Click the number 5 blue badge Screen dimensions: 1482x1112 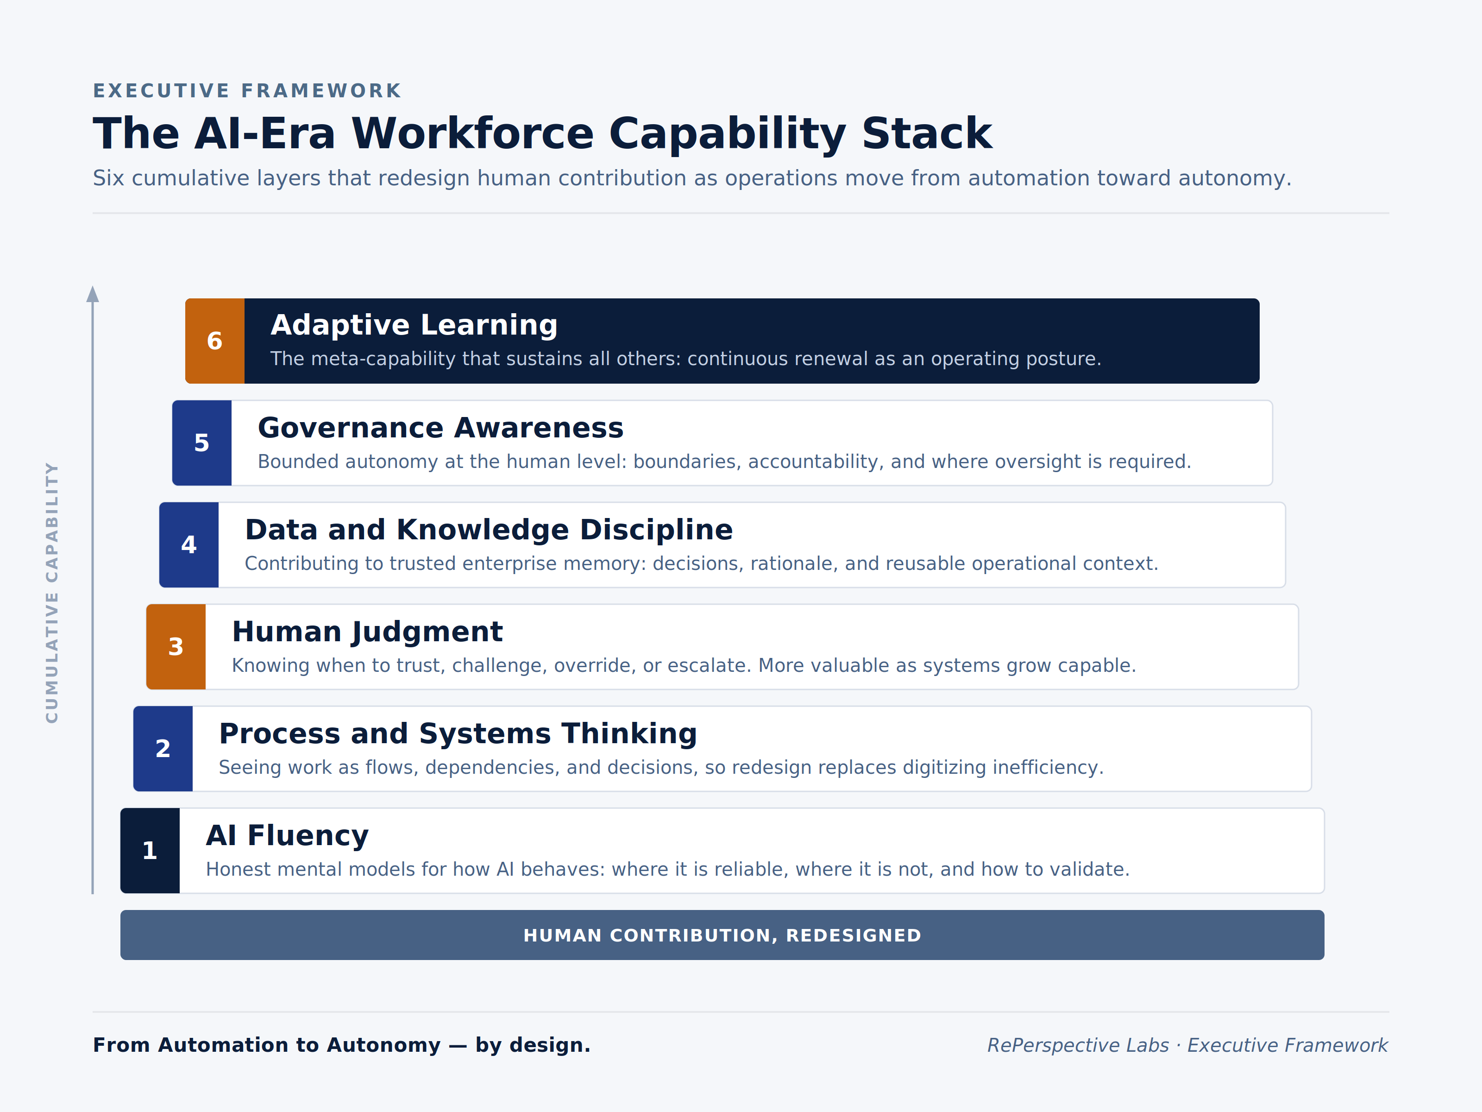201,443
